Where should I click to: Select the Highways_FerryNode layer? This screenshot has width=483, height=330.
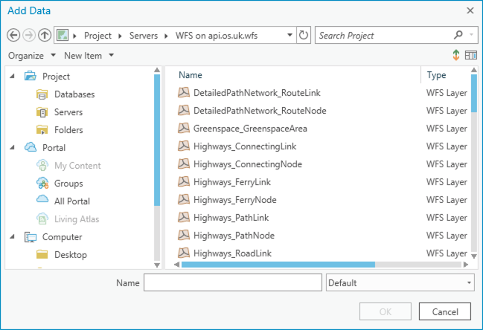point(234,200)
